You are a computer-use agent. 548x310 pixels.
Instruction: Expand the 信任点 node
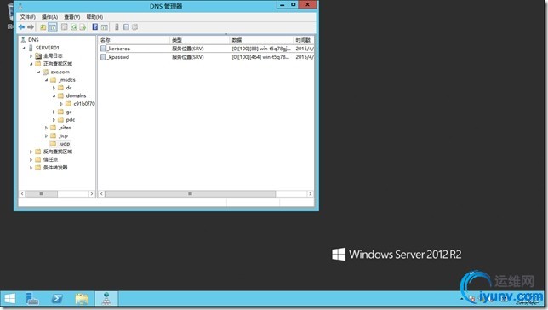click(x=31, y=159)
